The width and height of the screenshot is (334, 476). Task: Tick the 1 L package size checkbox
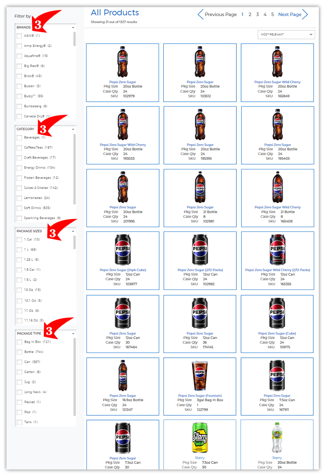click(x=19, y=250)
